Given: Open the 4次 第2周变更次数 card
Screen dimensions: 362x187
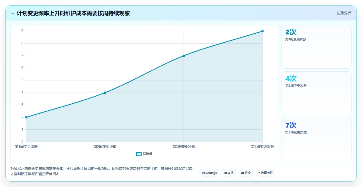Looking at the screenshot, I should (317, 93).
